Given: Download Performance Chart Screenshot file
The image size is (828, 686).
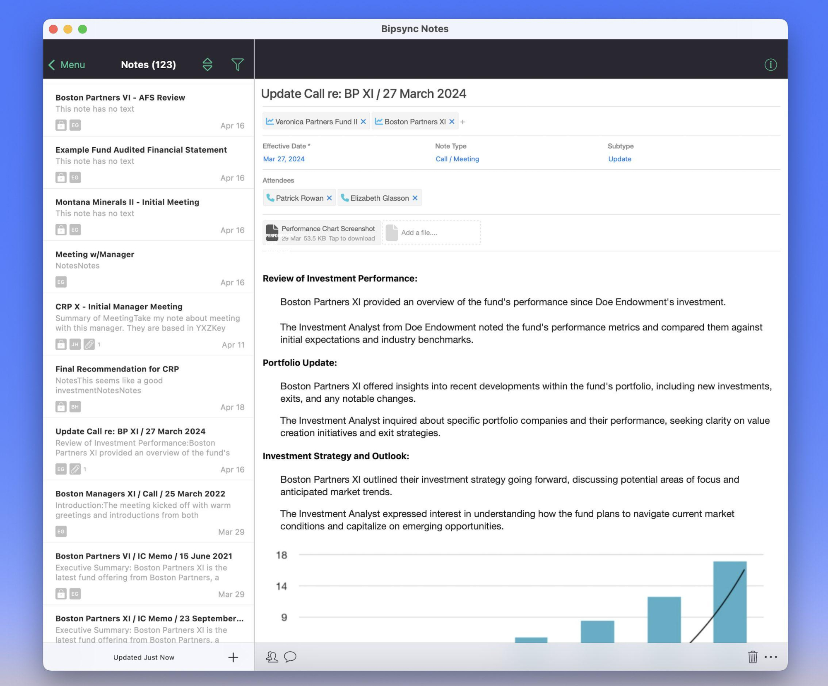Looking at the screenshot, I should tap(322, 233).
